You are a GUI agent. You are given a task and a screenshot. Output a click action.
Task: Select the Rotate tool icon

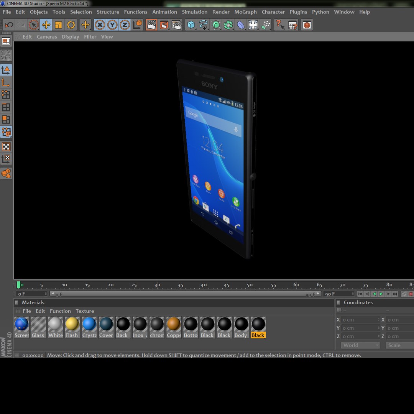(71, 25)
